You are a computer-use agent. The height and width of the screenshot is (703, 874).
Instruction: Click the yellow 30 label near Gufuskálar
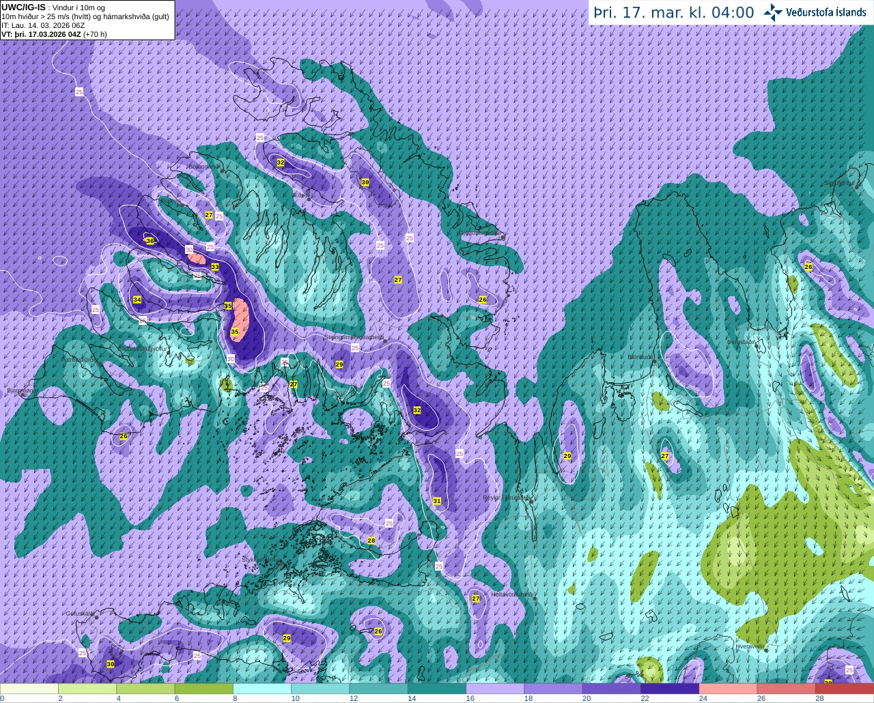111,664
